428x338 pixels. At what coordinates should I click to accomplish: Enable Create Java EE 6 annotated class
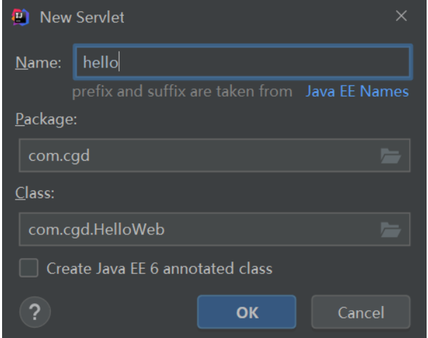coord(29,268)
